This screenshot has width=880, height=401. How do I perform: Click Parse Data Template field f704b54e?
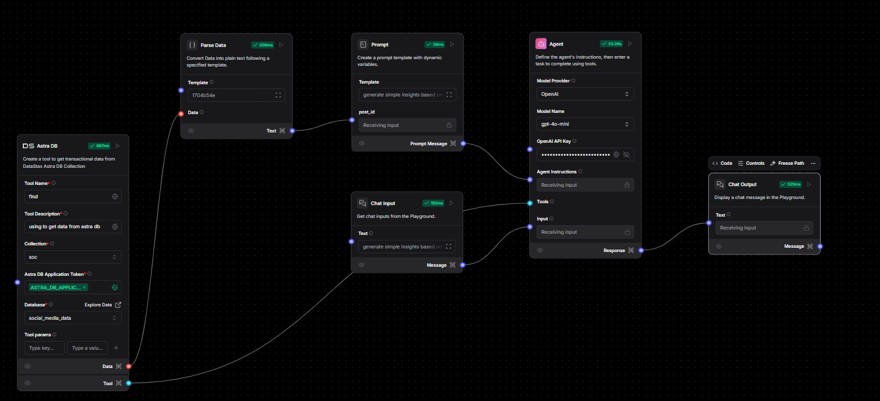click(237, 95)
